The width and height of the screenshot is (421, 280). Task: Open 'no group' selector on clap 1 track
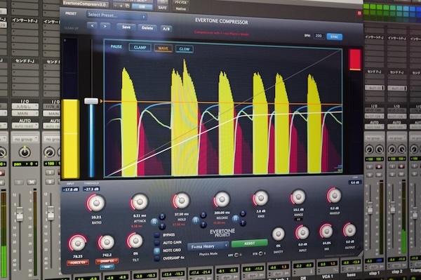[x=374, y=138]
